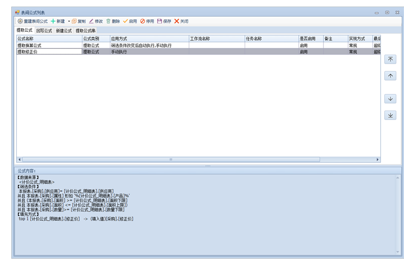The height and width of the screenshot is (261, 404).
Task: Click the 新建 new formula button
Action: (58, 21)
